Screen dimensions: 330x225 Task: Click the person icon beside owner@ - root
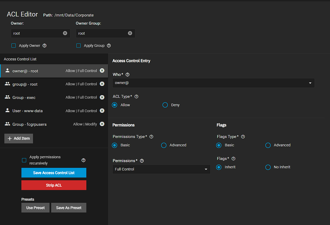click(x=8, y=70)
